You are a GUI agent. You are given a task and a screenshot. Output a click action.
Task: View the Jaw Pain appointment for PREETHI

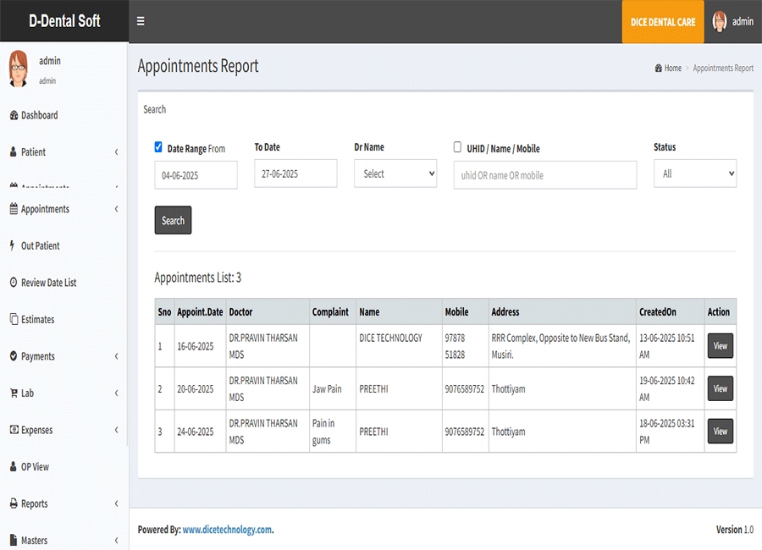pos(720,388)
